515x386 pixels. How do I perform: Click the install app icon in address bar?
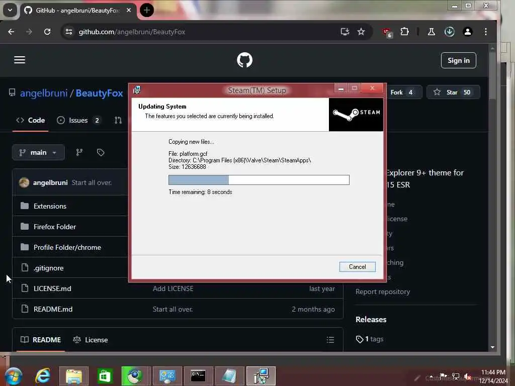[x=345, y=32]
